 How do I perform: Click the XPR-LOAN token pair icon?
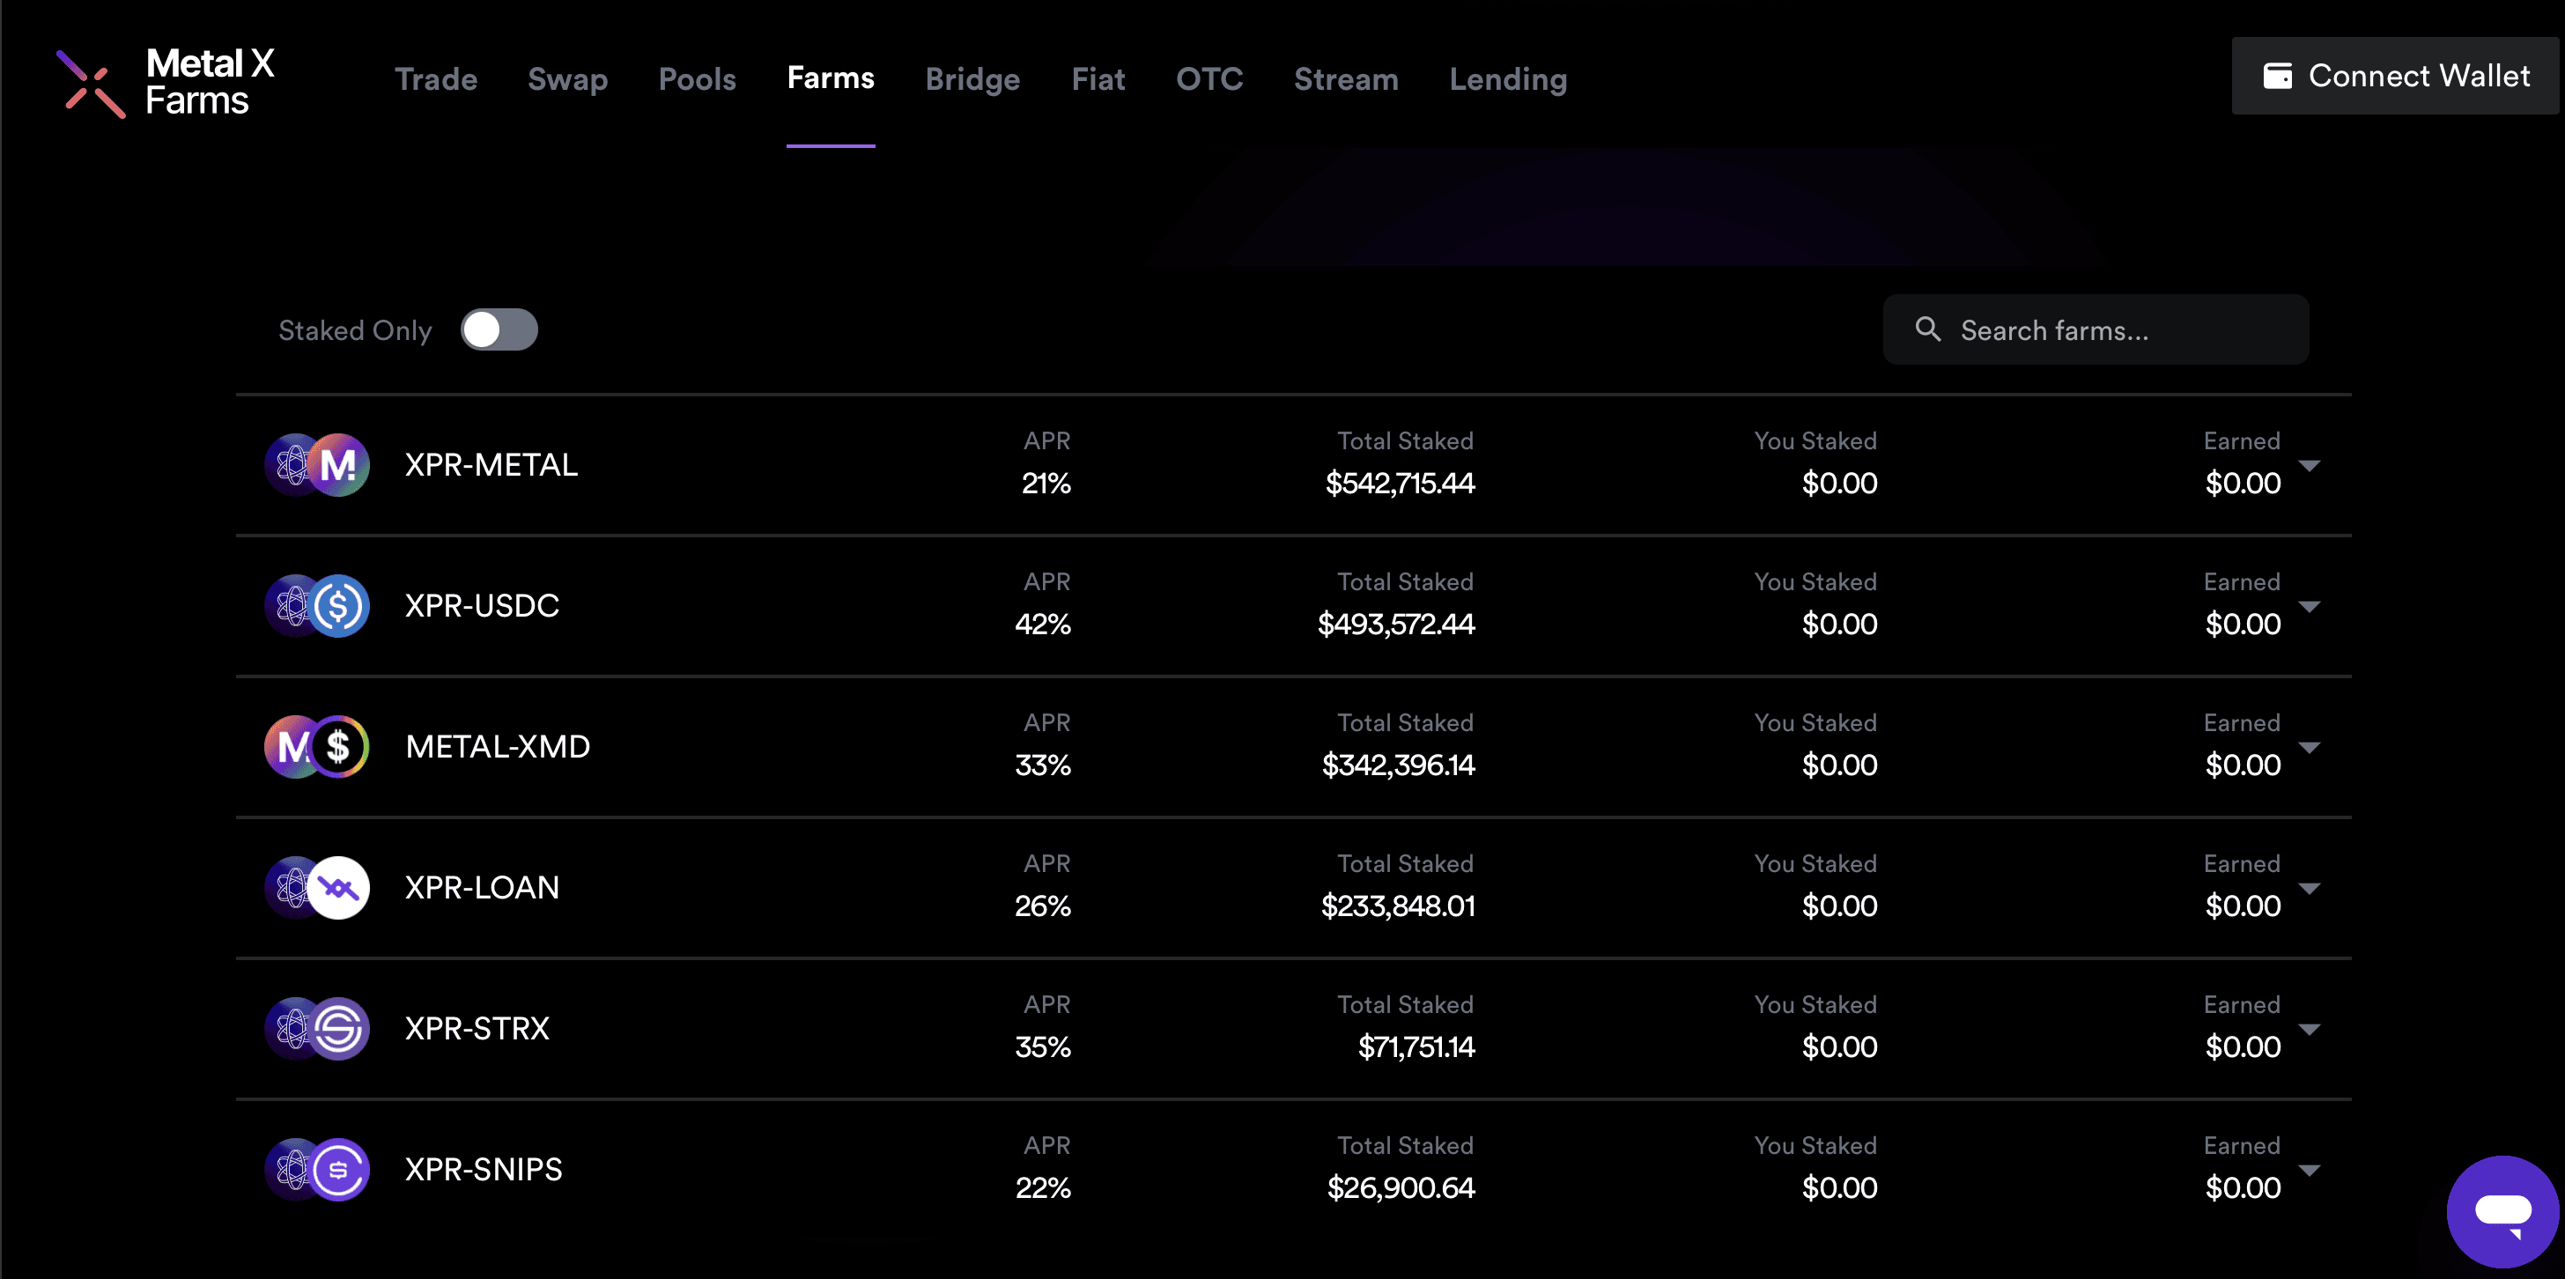click(x=316, y=888)
